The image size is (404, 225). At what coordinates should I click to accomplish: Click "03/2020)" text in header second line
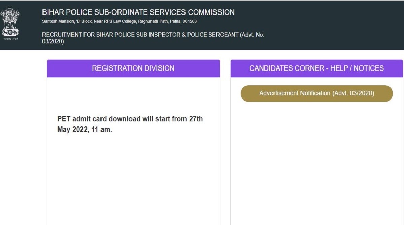(x=53, y=41)
